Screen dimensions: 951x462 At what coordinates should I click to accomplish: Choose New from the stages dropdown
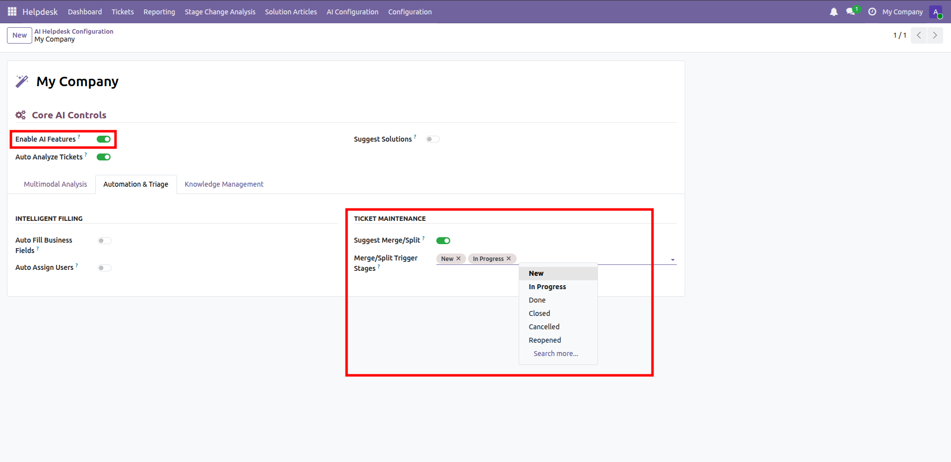(x=558, y=273)
